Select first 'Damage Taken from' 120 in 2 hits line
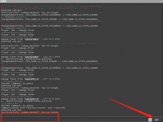This screenshot has width=163, height=122. [31, 39]
